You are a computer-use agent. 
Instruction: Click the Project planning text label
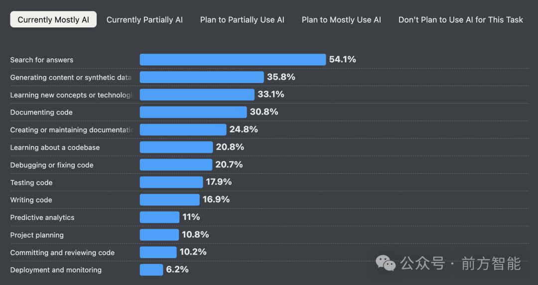point(37,235)
